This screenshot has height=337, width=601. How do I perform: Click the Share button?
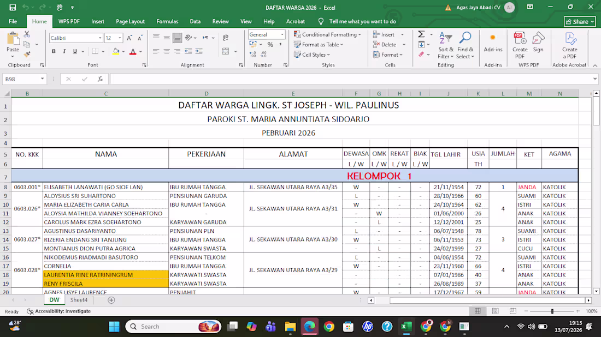(x=580, y=21)
